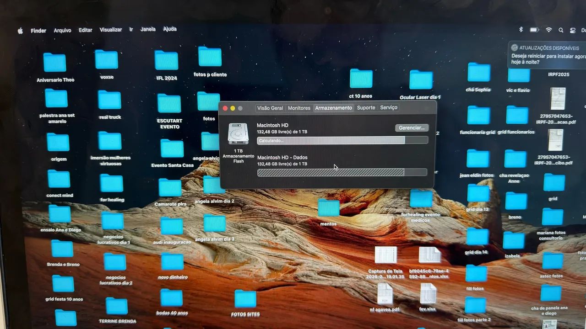Select the Captura de Tela screenshot file
Image resolution: width=586 pixels, height=329 pixels.
pyautogui.click(x=386, y=255)
